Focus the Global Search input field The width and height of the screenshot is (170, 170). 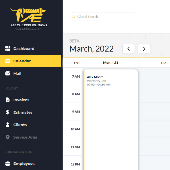pos(105,17)
